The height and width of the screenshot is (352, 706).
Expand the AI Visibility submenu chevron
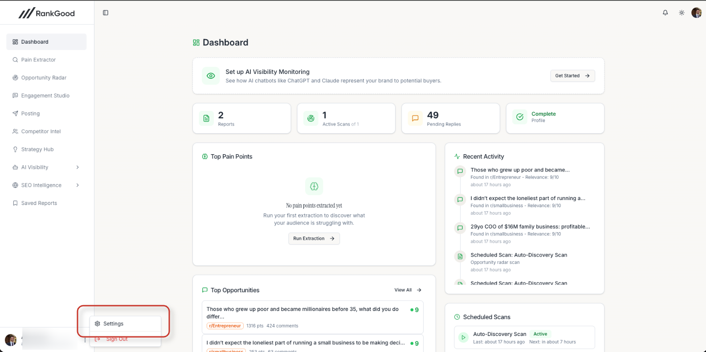(78, 167)
